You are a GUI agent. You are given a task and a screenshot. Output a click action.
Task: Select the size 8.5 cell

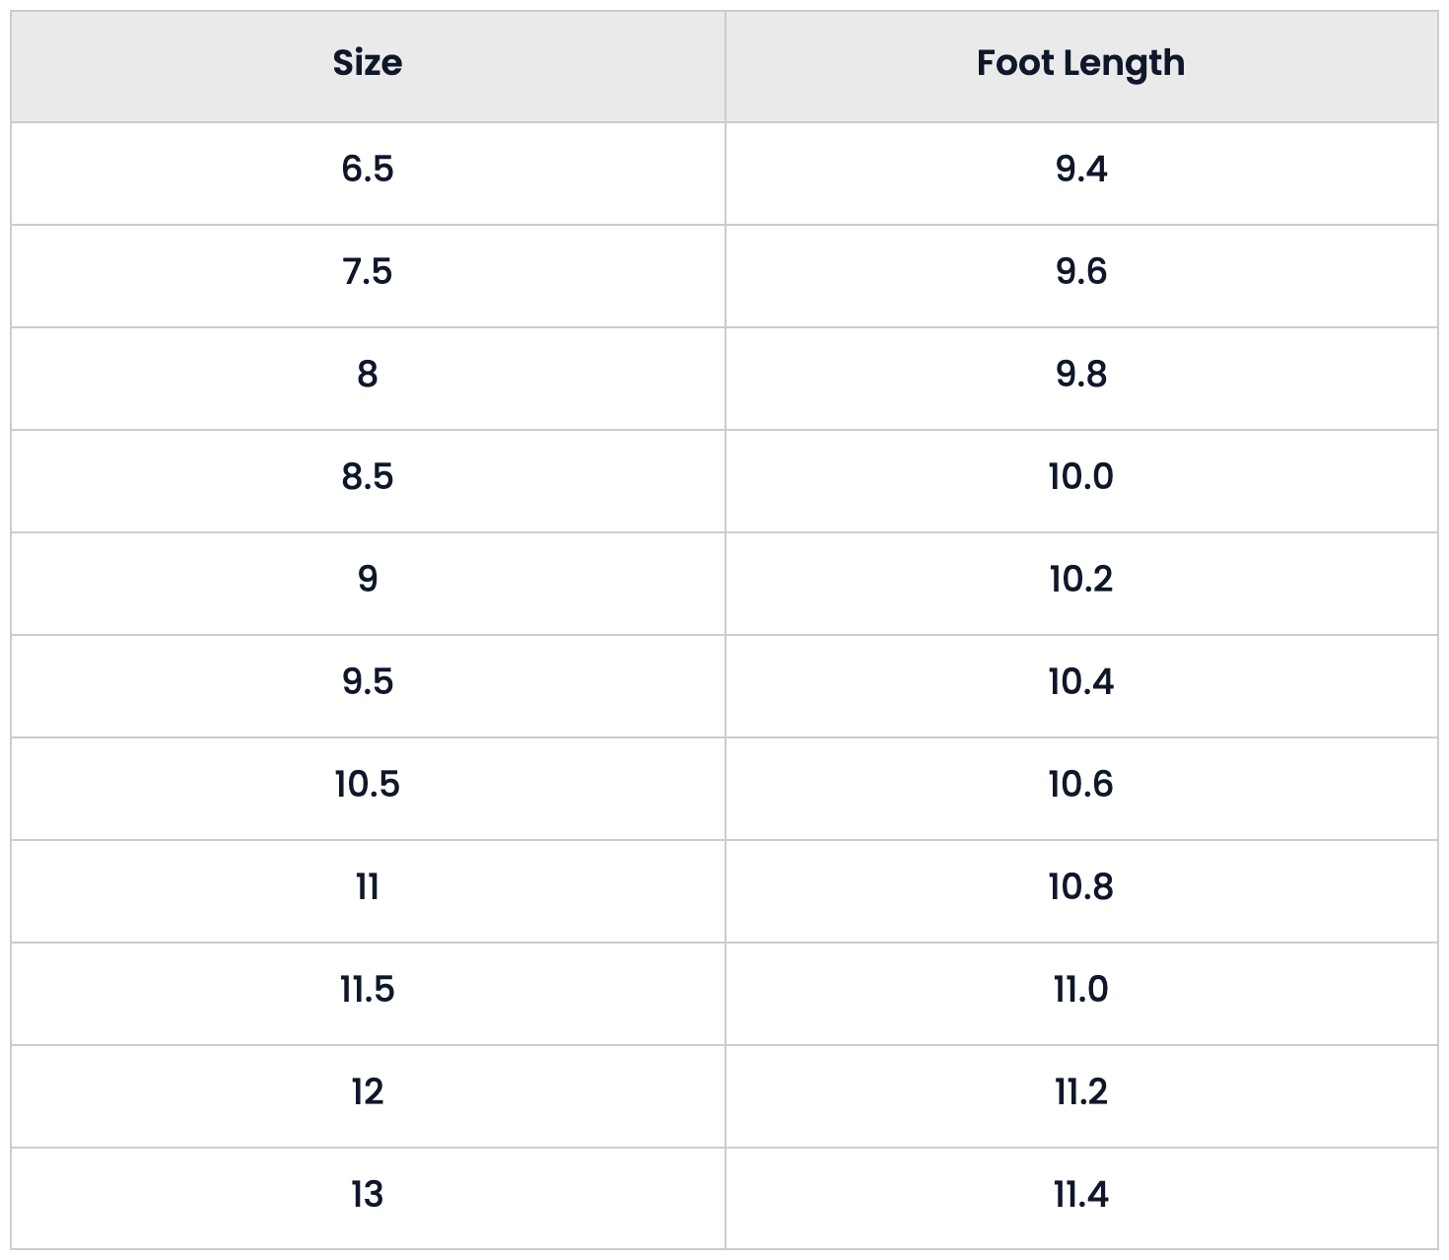pyautogui.click(x=368, y=481)
